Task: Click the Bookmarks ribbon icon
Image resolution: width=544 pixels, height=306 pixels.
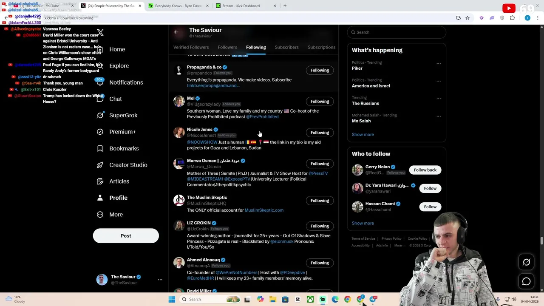Action: [100, 148]
